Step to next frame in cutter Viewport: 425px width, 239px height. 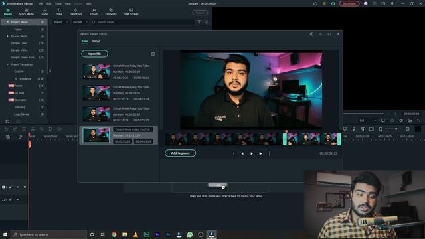(260, 153)
